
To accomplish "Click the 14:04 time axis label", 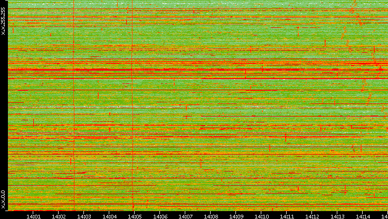I will [x=109, y=216].
